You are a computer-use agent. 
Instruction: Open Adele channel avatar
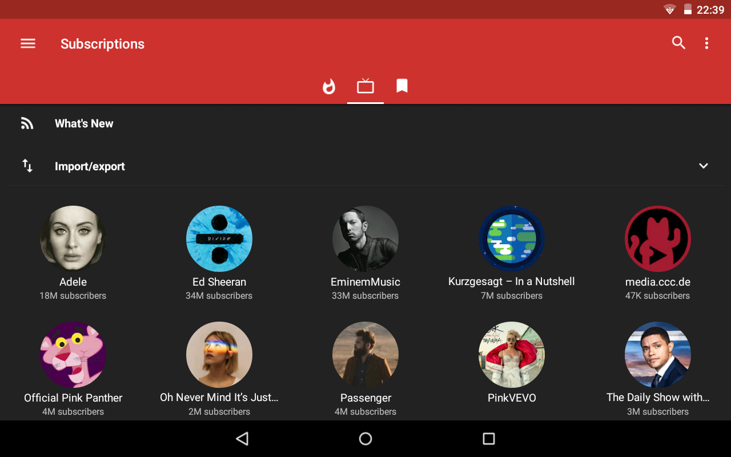(73, 239)
